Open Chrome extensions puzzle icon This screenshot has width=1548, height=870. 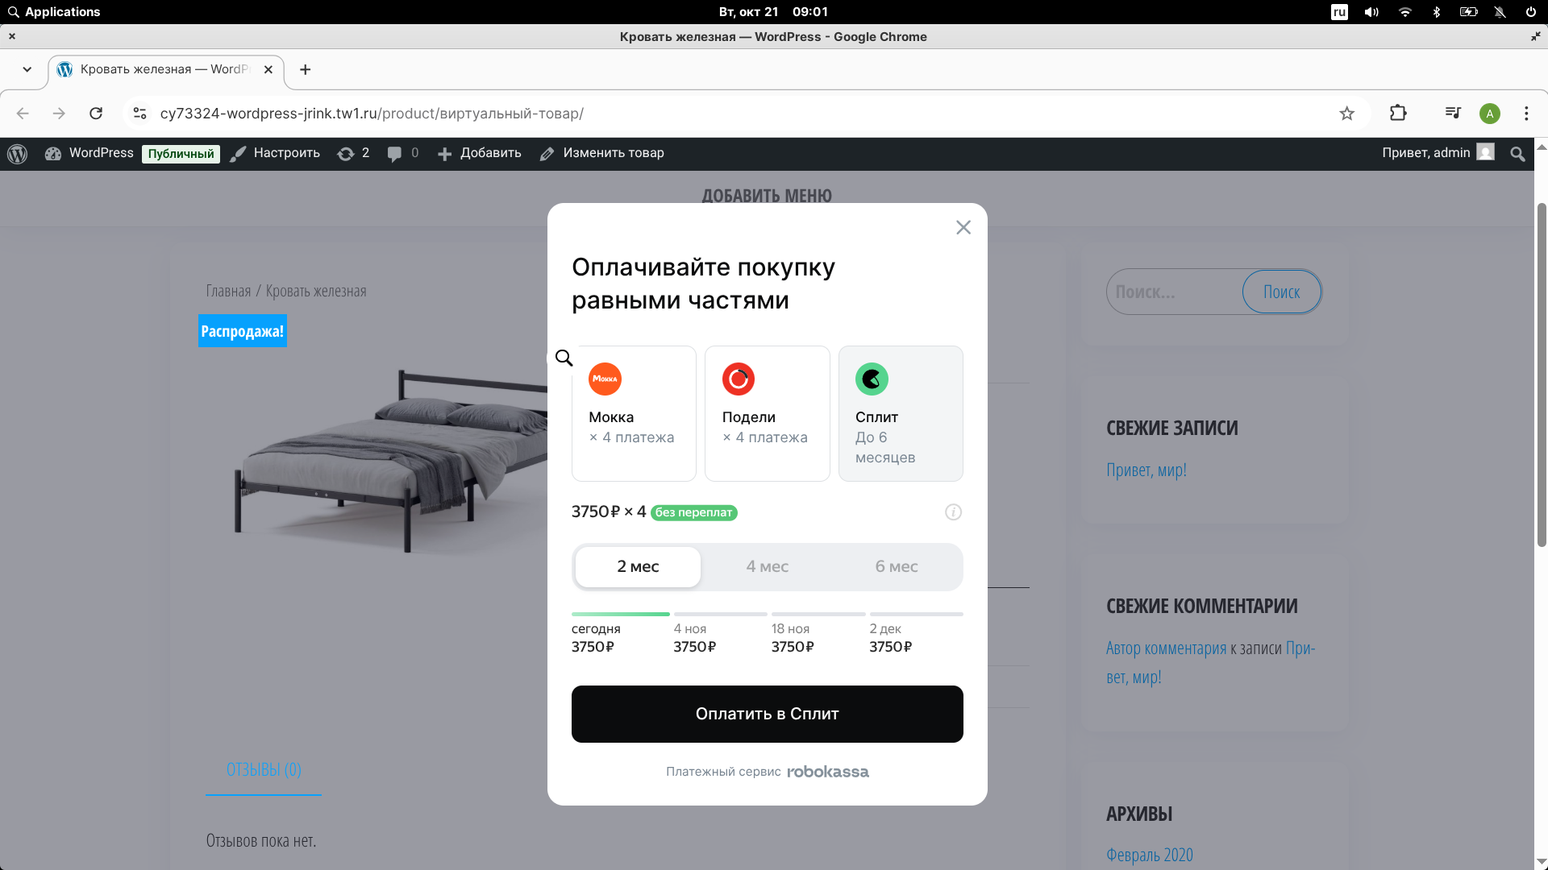(1398, 114)
